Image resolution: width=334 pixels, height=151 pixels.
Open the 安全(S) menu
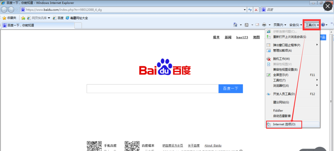[x=296, y=25]
